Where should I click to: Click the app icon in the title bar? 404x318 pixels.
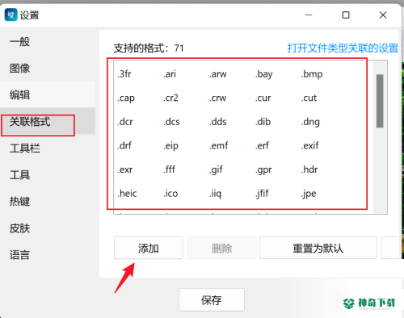[11, 15]
